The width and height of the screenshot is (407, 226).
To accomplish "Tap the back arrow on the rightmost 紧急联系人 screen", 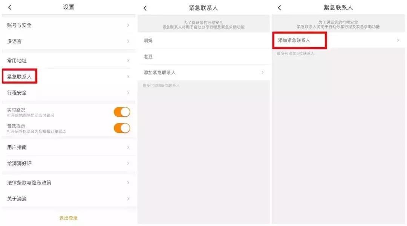I will pyautogui.click(x=279, y=8).
